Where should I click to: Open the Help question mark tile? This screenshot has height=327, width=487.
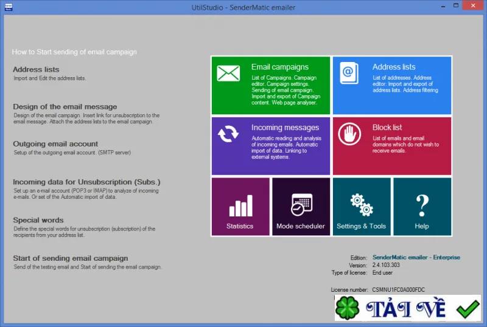[422, 207]
